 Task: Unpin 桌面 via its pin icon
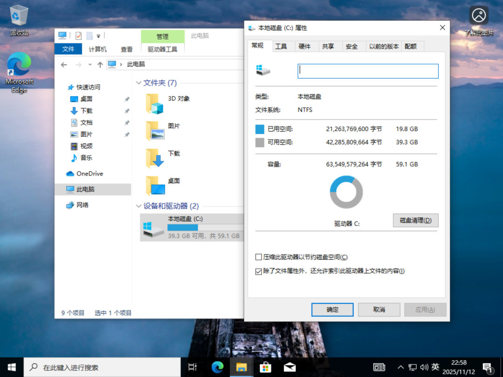click(127, 100)
